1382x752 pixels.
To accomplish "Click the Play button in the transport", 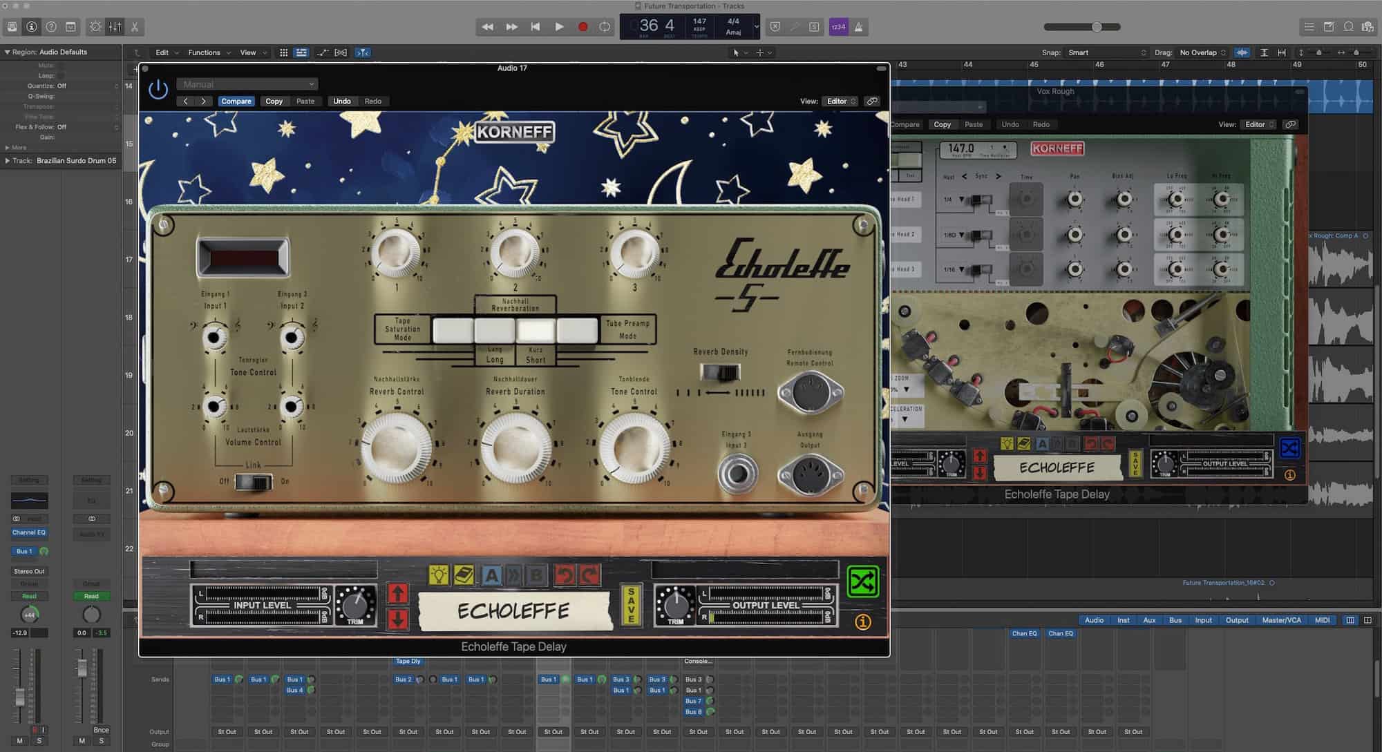I will click(559, 27).
